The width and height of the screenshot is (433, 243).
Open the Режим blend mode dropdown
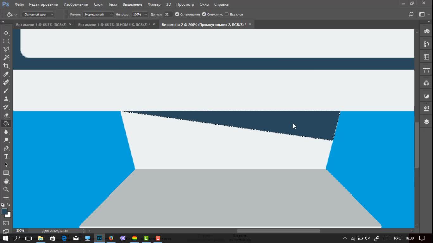click(98, 14)
